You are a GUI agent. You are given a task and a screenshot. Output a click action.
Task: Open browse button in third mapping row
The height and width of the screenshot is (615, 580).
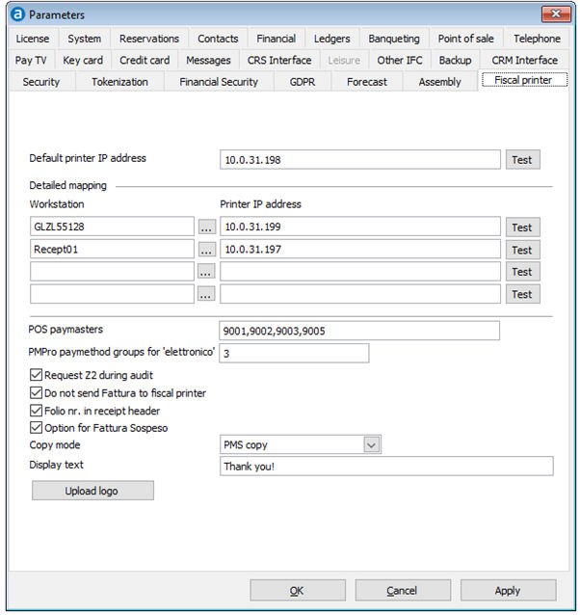pos(206,272)
